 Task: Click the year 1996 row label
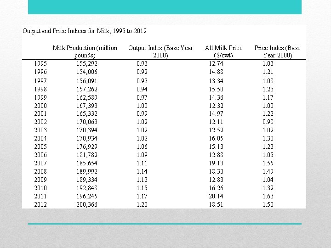coord(40,72)
